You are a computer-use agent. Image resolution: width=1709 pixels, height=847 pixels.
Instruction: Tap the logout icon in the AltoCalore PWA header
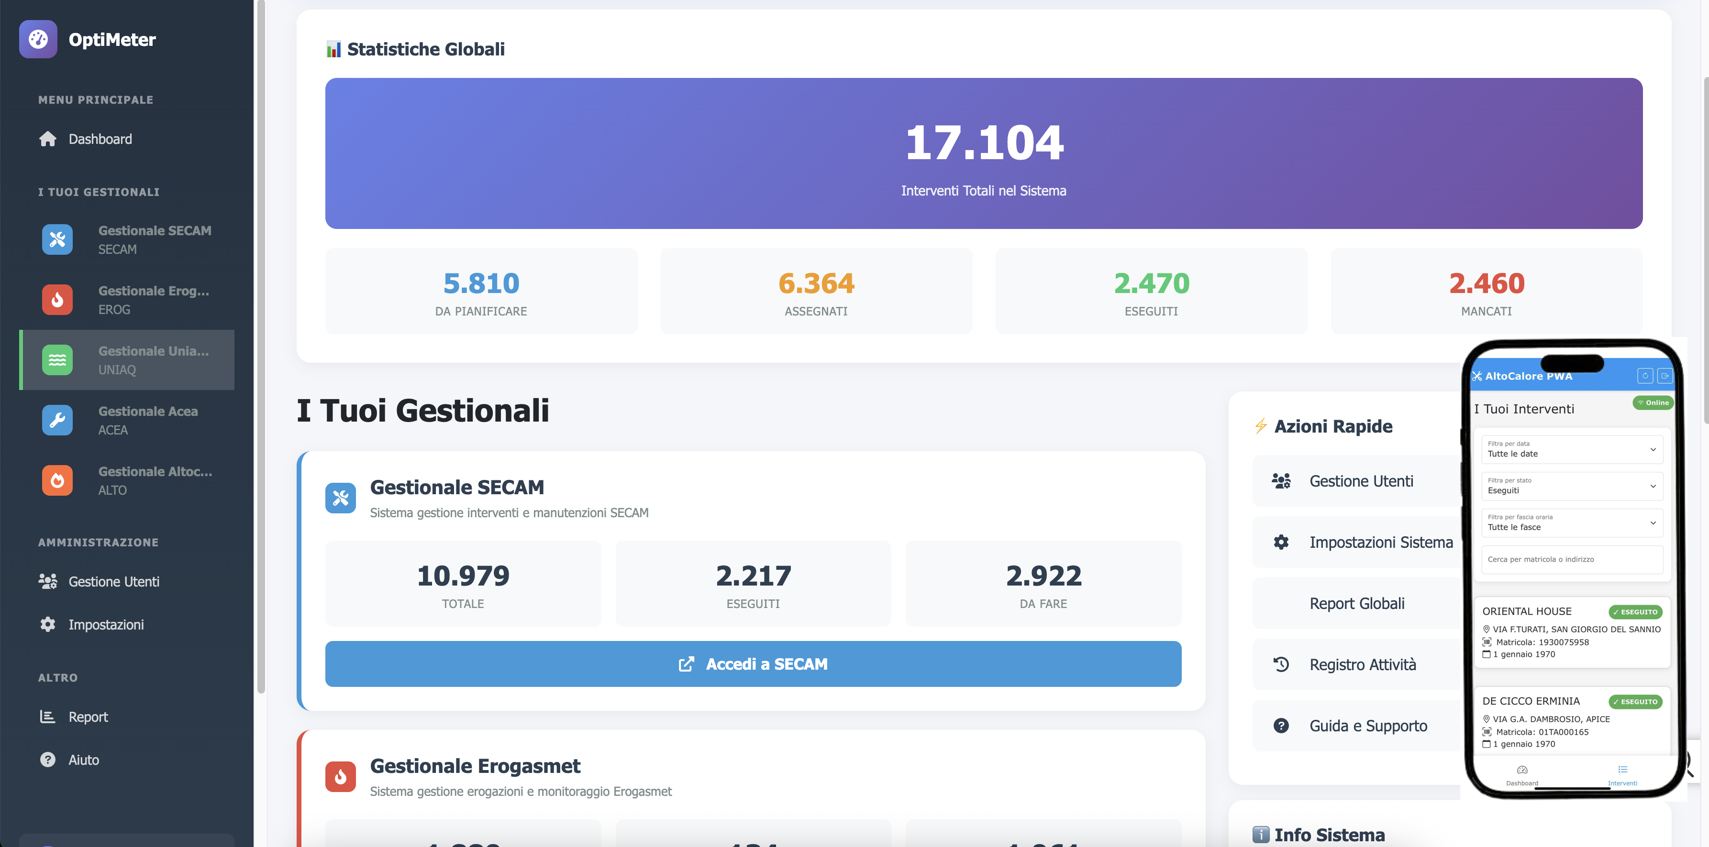[x=1665, y=376]
